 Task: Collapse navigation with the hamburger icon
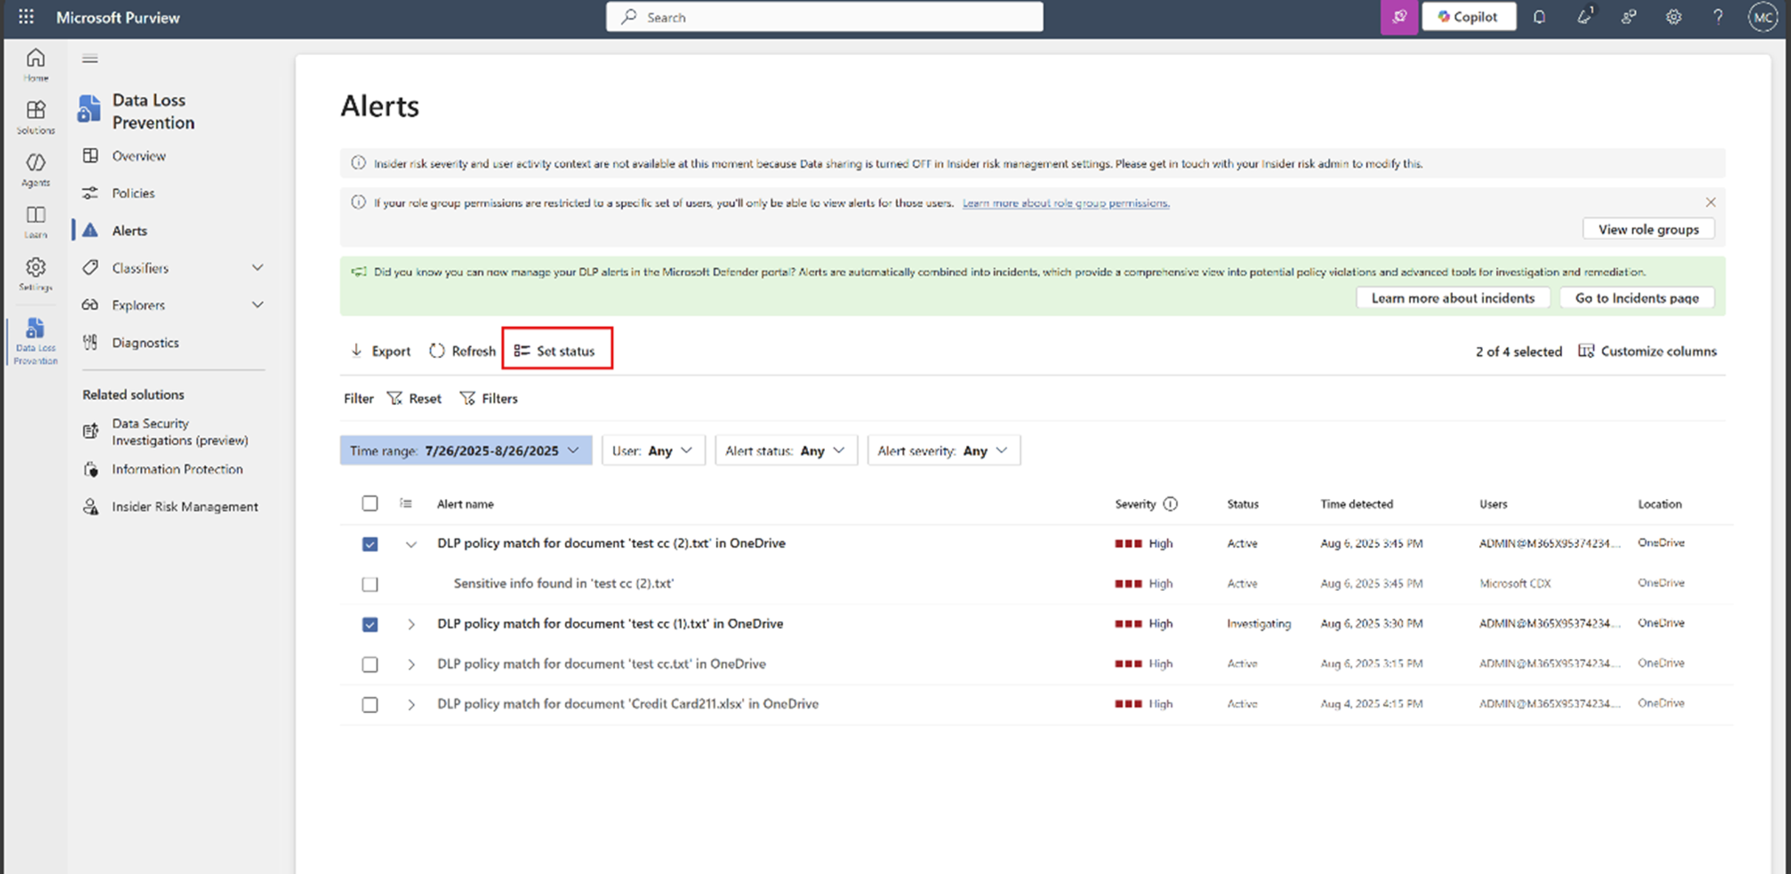[x=89, y=58]
